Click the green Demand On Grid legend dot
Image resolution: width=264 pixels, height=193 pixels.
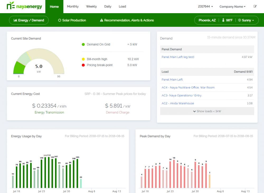[83, 44]
